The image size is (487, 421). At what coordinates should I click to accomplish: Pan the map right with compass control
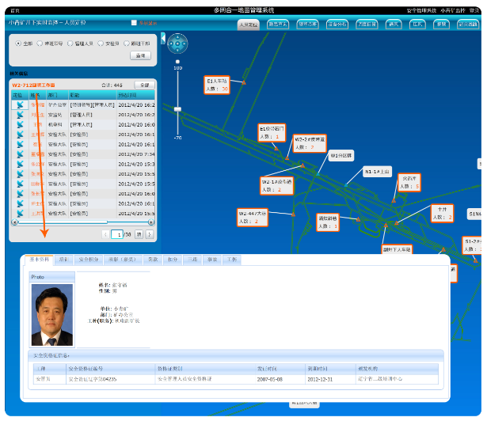tap(185, 44)
